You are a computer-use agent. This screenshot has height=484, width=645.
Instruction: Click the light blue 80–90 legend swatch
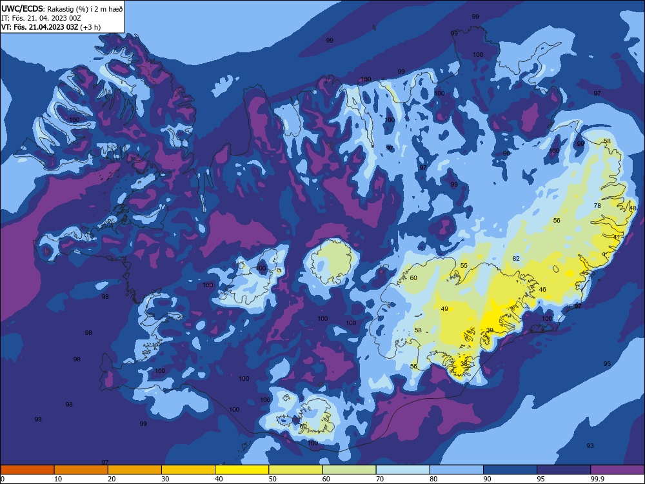click(x=457, y=470)
